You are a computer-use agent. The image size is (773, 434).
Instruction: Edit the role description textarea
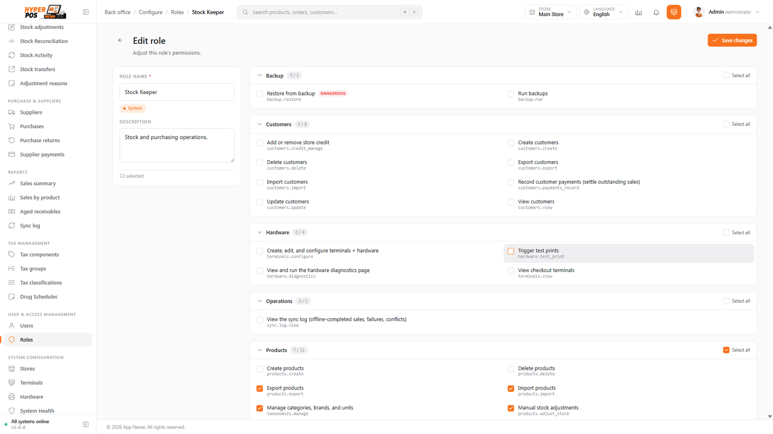[177, 145]
